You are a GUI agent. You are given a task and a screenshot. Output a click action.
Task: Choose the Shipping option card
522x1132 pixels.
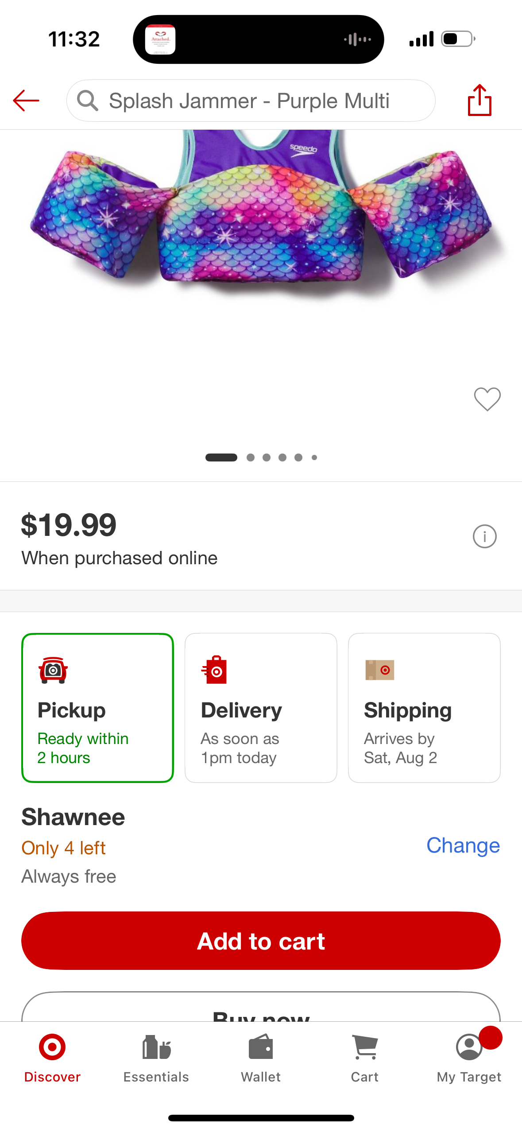(x=424, y=708)
